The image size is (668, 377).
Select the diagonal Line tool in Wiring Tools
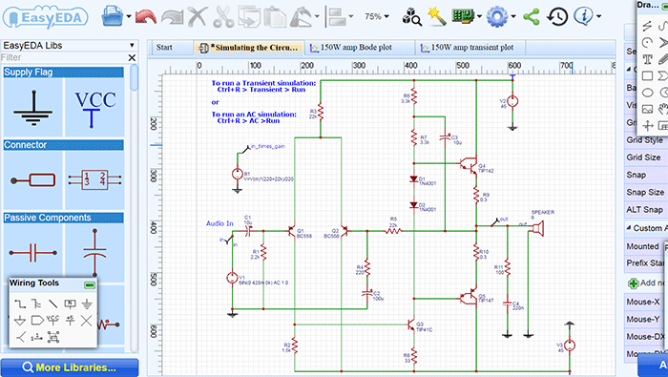pyautogui.click(x=52, y=304)
